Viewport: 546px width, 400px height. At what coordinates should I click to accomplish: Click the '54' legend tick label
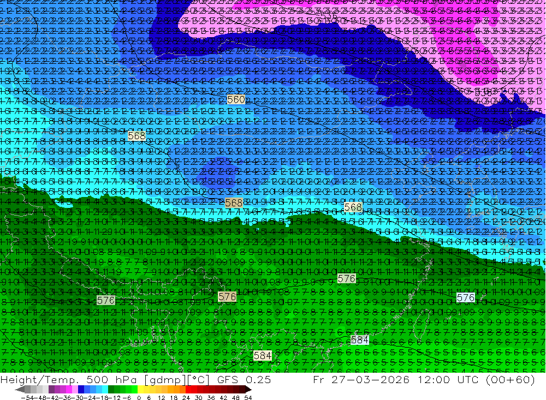click(x=248, y=398)
